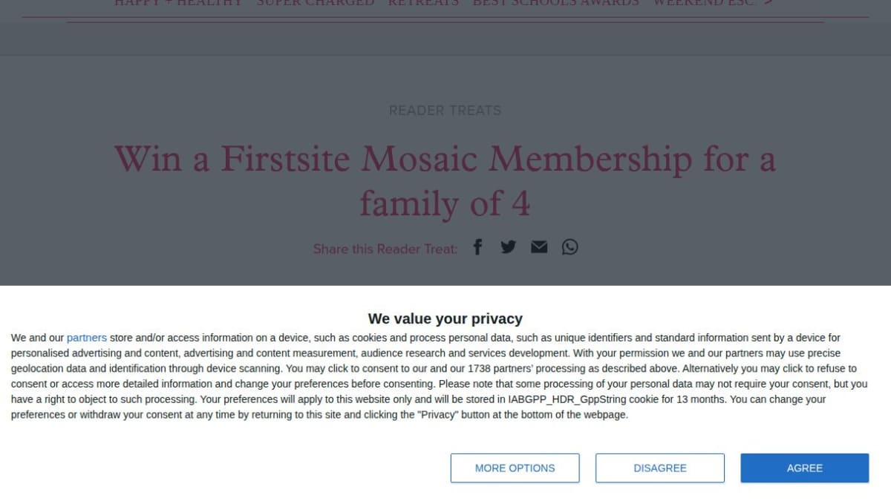Open BEST SCHOOLS AWARDS navigation item
Screen dimensions: 891x501
point(556,2)
